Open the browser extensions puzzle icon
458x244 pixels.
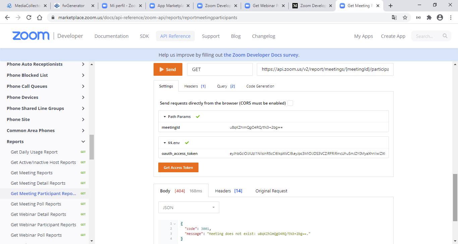(x=429, y=17)
